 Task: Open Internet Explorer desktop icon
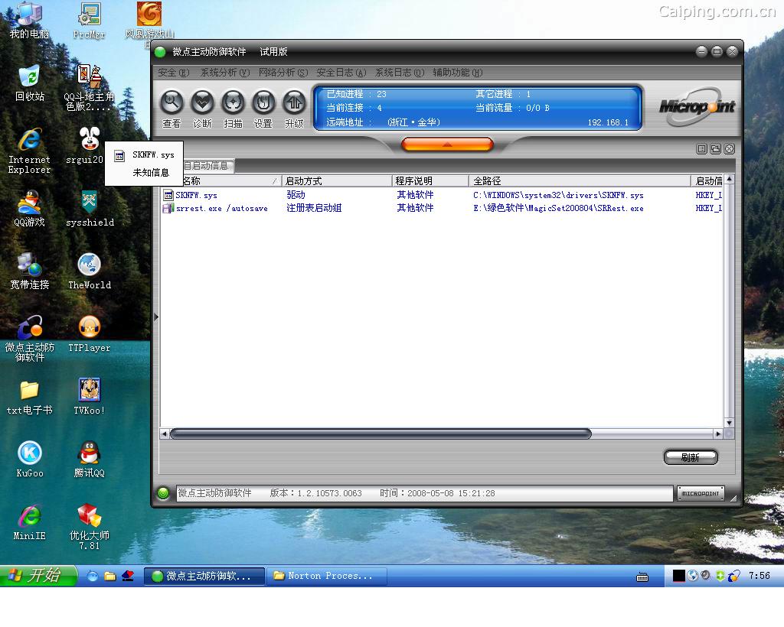pos(30,151)
